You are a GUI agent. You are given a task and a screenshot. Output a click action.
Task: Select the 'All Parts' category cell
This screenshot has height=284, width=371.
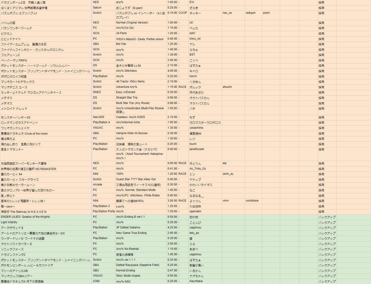tap(141, 33)
